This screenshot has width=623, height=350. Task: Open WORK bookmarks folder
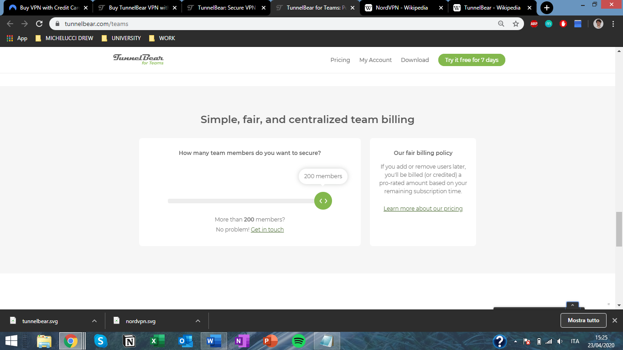(162, 38)
